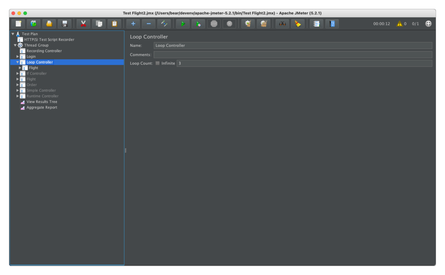445x275 pixels.
Task: Select the Test Plan tree item
Action: coord(30,34)
